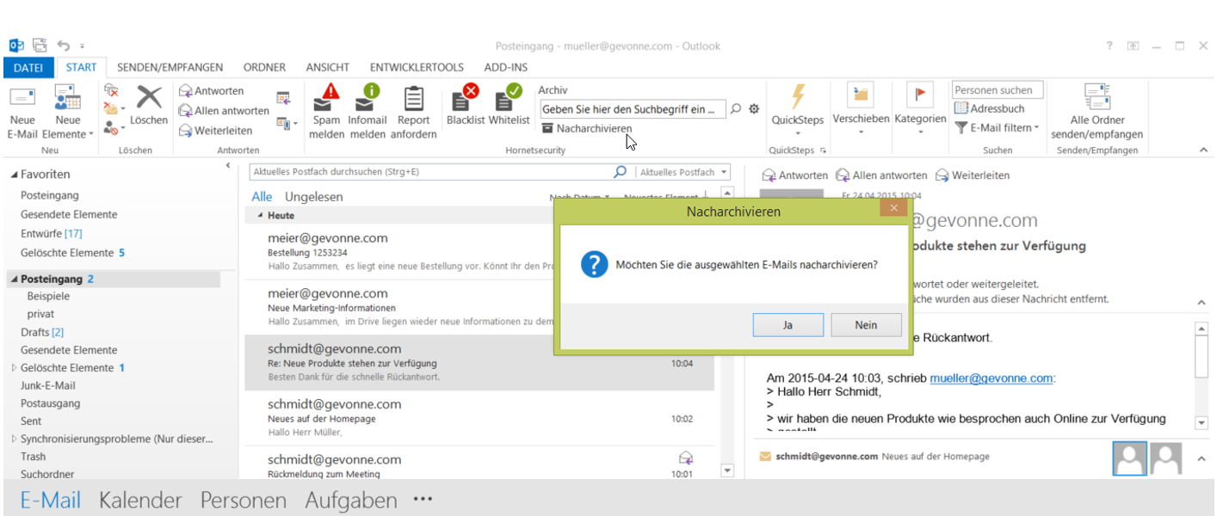This screenshot has height=516, width=1223.
Task: Open the Kategorien dropdown
Action: click(920, 110)
